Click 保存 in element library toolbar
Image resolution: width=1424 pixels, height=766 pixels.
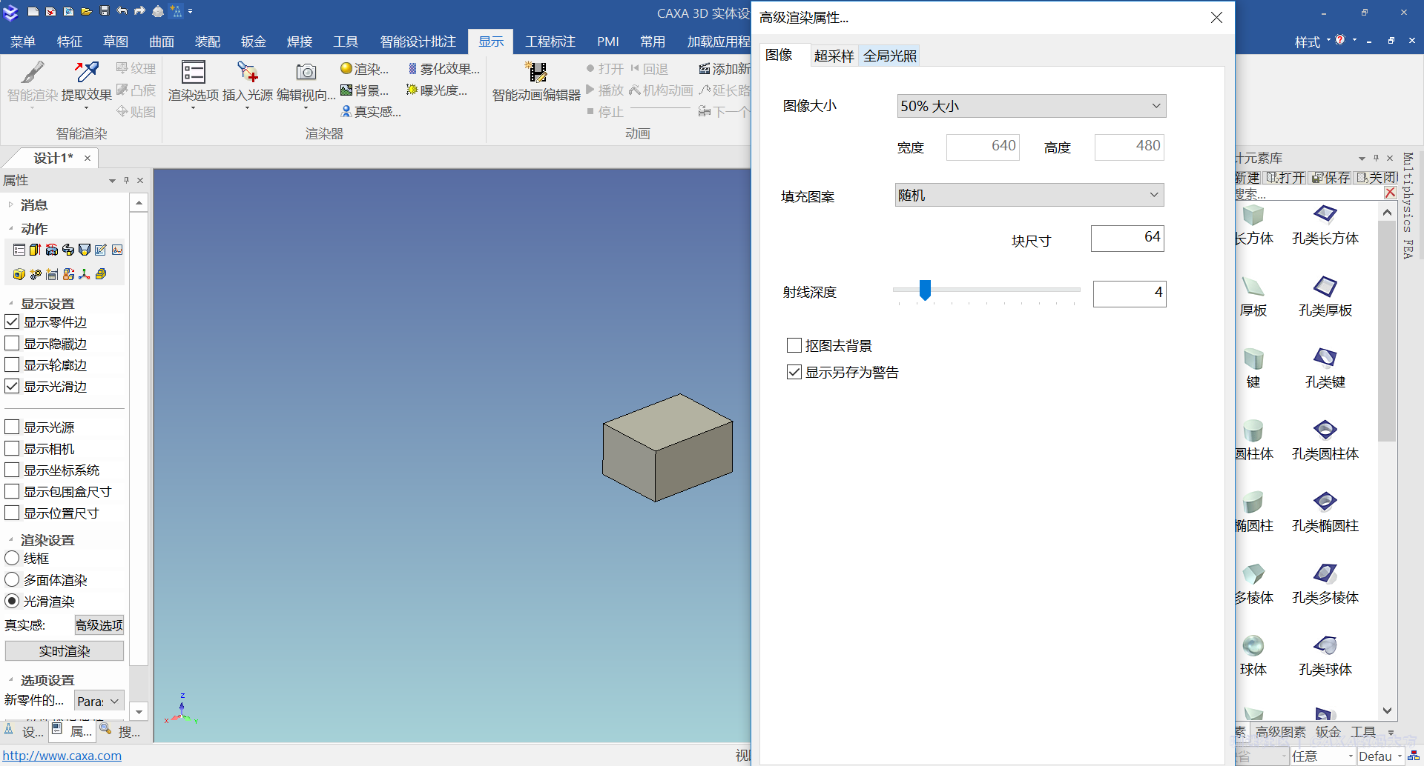(x=1331, y=178)
